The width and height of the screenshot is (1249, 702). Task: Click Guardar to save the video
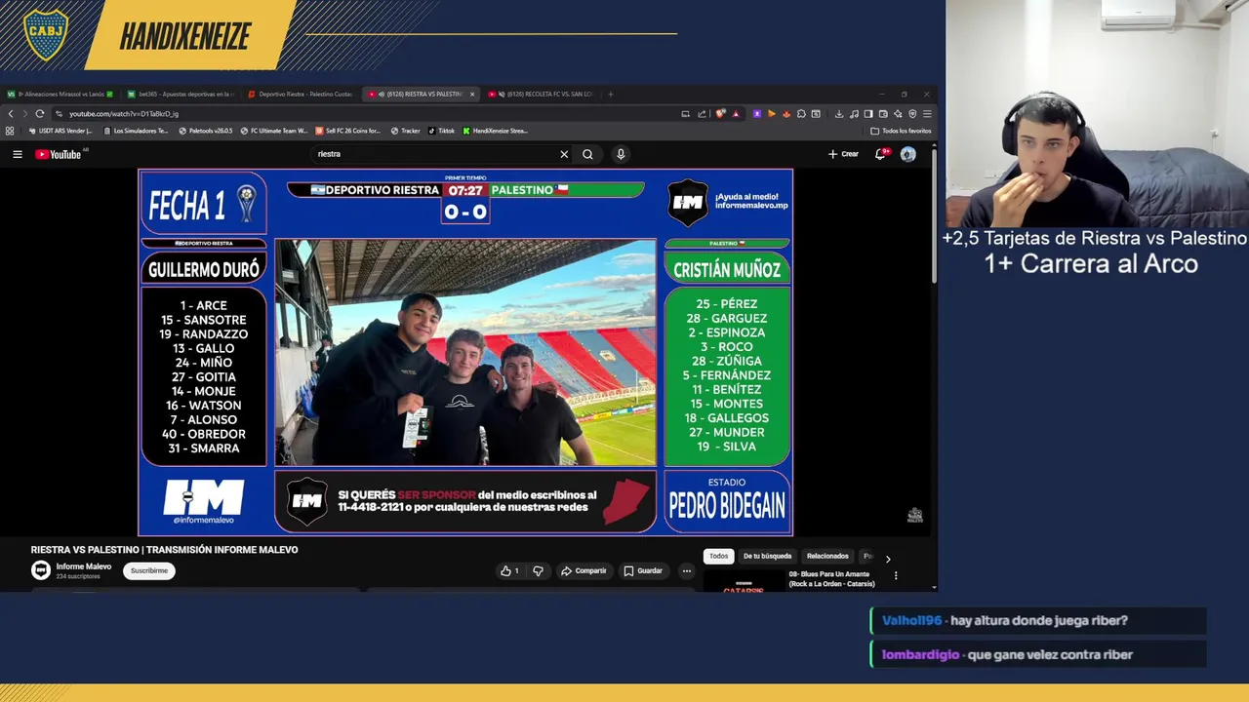point(643,570)
